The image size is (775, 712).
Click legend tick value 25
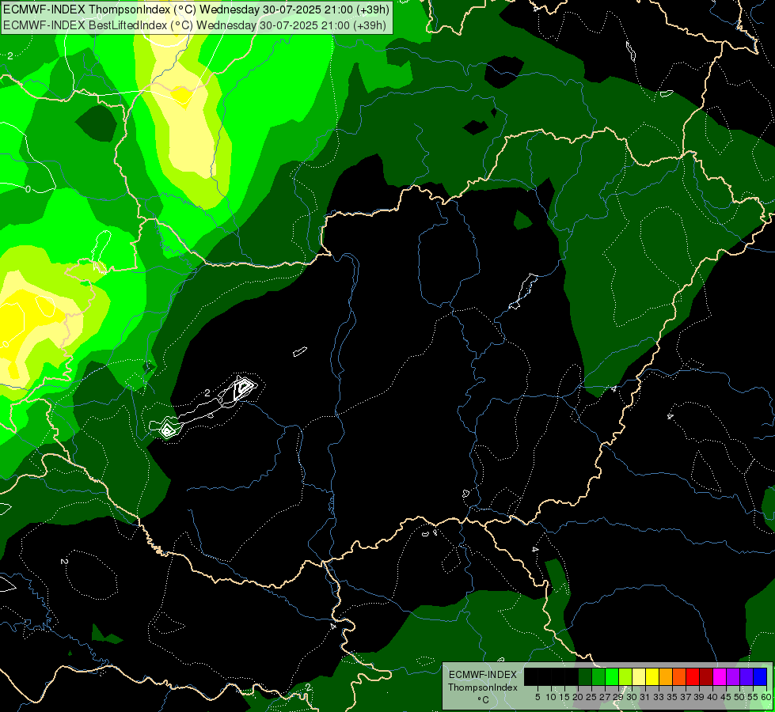(591, 697)
